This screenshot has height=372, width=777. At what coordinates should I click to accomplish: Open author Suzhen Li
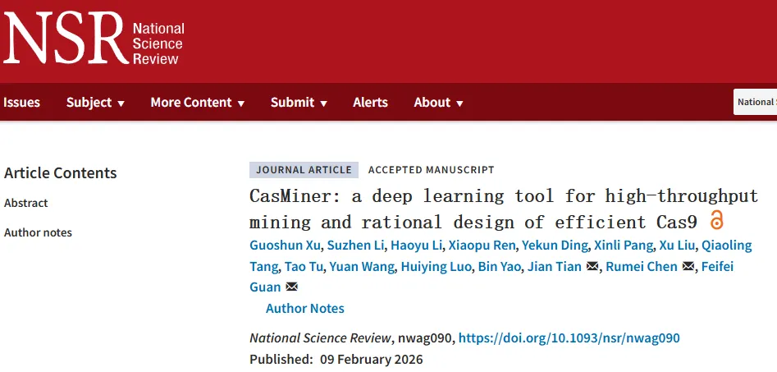357,246
